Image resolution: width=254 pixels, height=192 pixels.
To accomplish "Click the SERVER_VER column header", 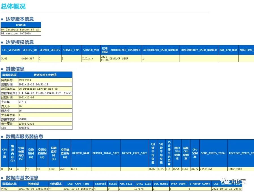I will [x=91, y=50].
